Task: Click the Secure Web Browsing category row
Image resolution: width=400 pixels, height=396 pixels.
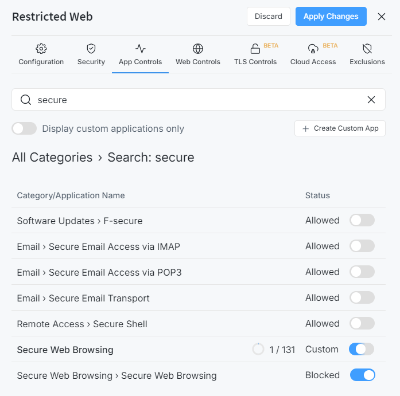Action: coord(199,349)
